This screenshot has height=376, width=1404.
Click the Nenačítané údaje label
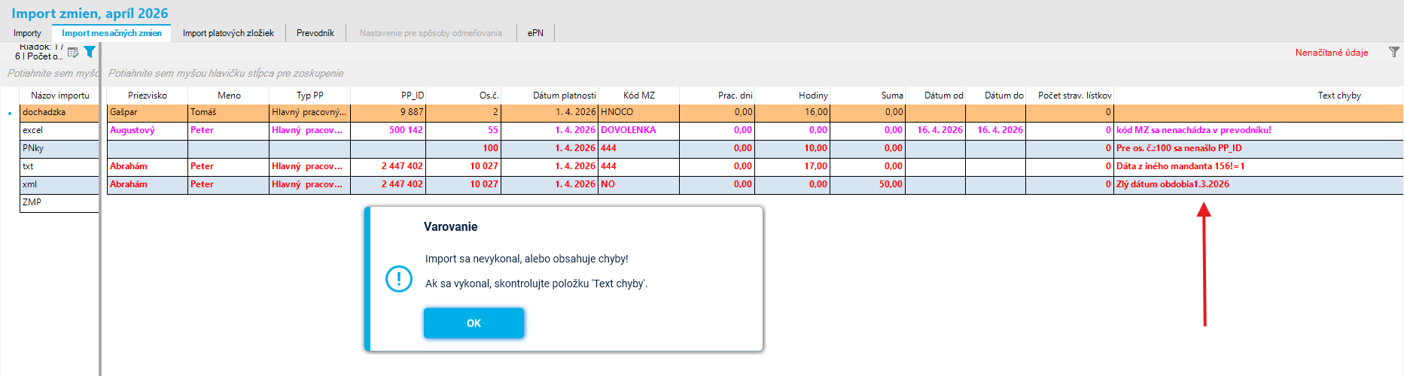point(1332,53)
